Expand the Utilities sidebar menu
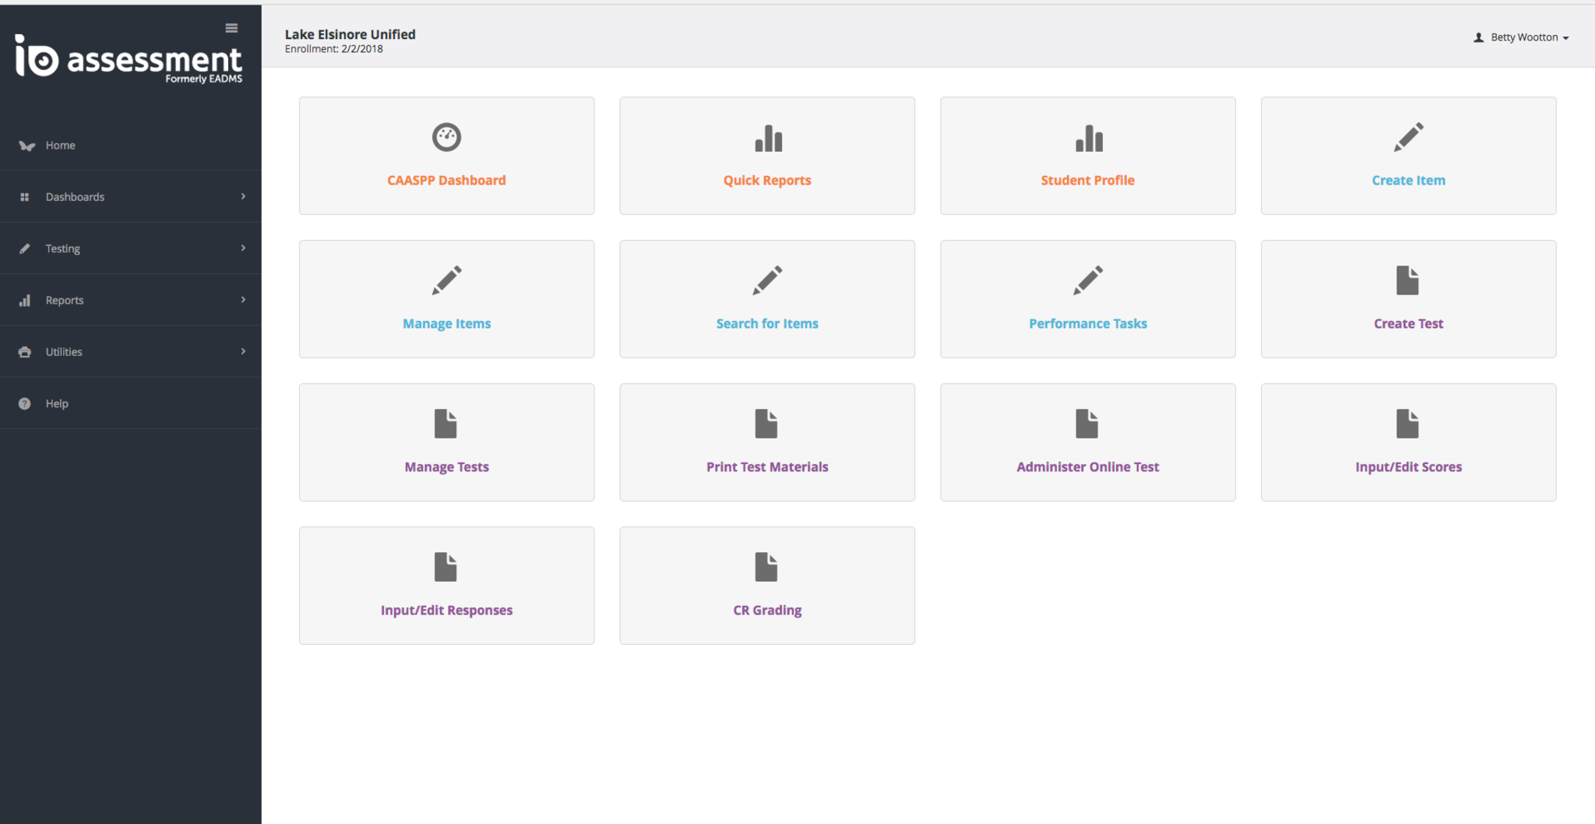Image resolution: width=1595 pixels, height=824 pixels. (x=130, y=352)
